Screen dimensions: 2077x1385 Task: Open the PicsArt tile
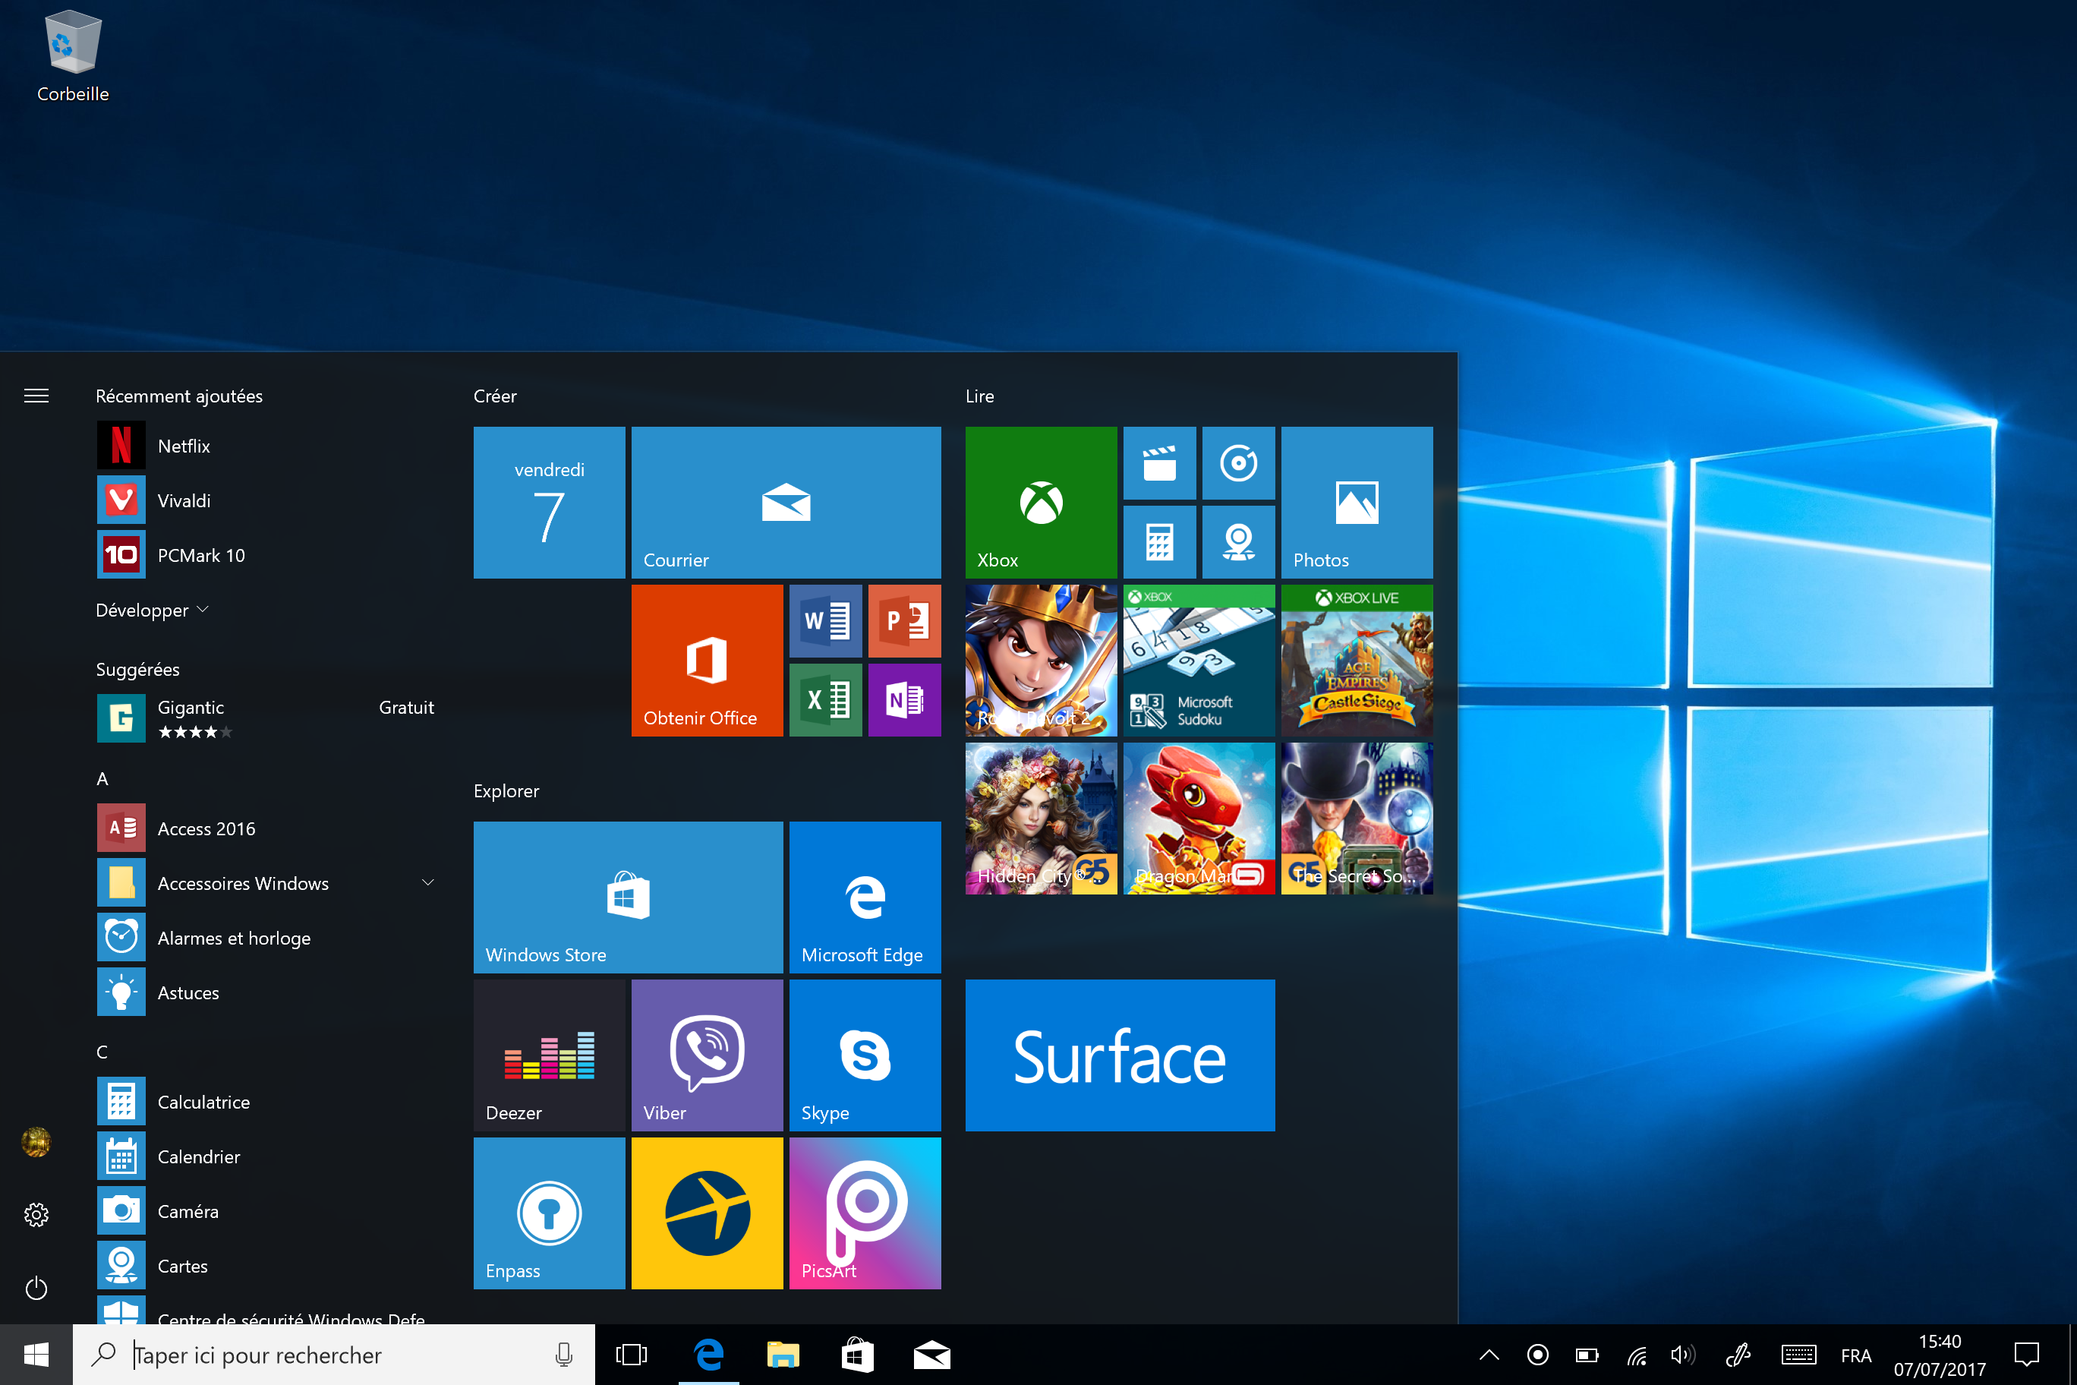pyautogui.click(x=865, y=1213)
